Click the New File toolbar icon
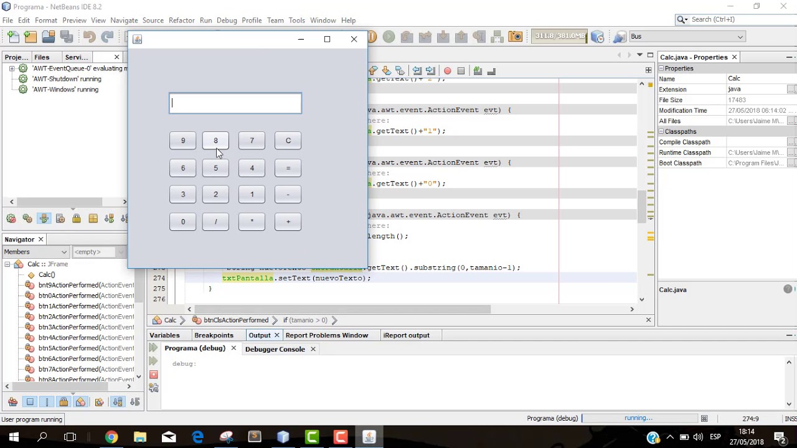 (12, 37)
